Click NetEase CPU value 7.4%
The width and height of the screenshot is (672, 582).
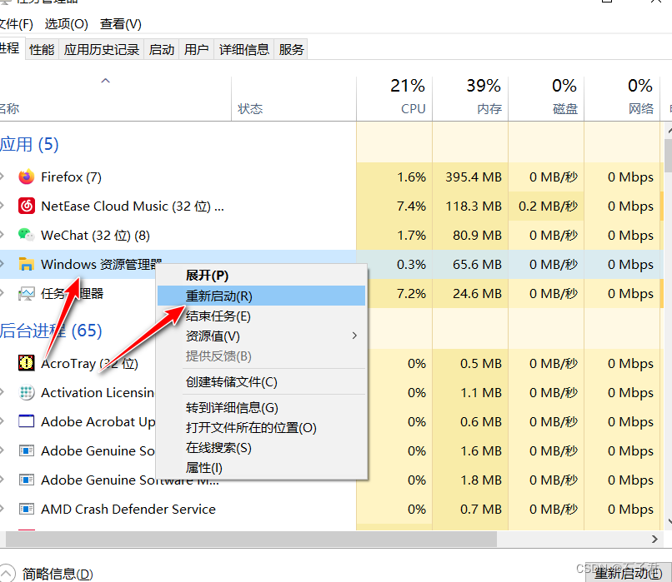(411, 206)
